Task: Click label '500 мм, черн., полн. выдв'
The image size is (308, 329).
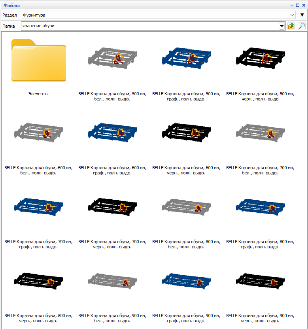Action: tap(260, 96)
